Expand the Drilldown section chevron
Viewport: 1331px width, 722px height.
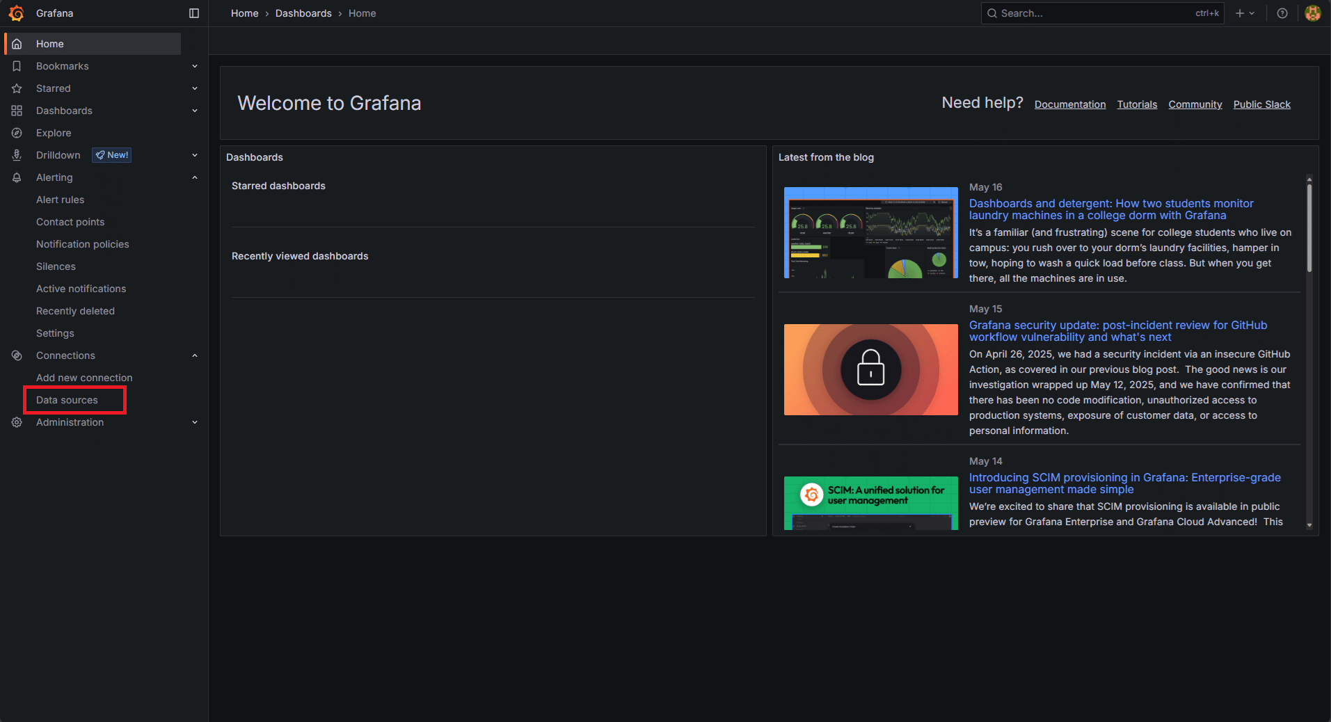(195, 155)
